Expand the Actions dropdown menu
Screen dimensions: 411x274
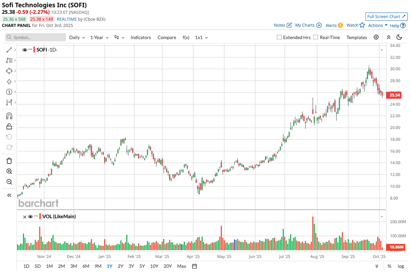pos(378,25)
